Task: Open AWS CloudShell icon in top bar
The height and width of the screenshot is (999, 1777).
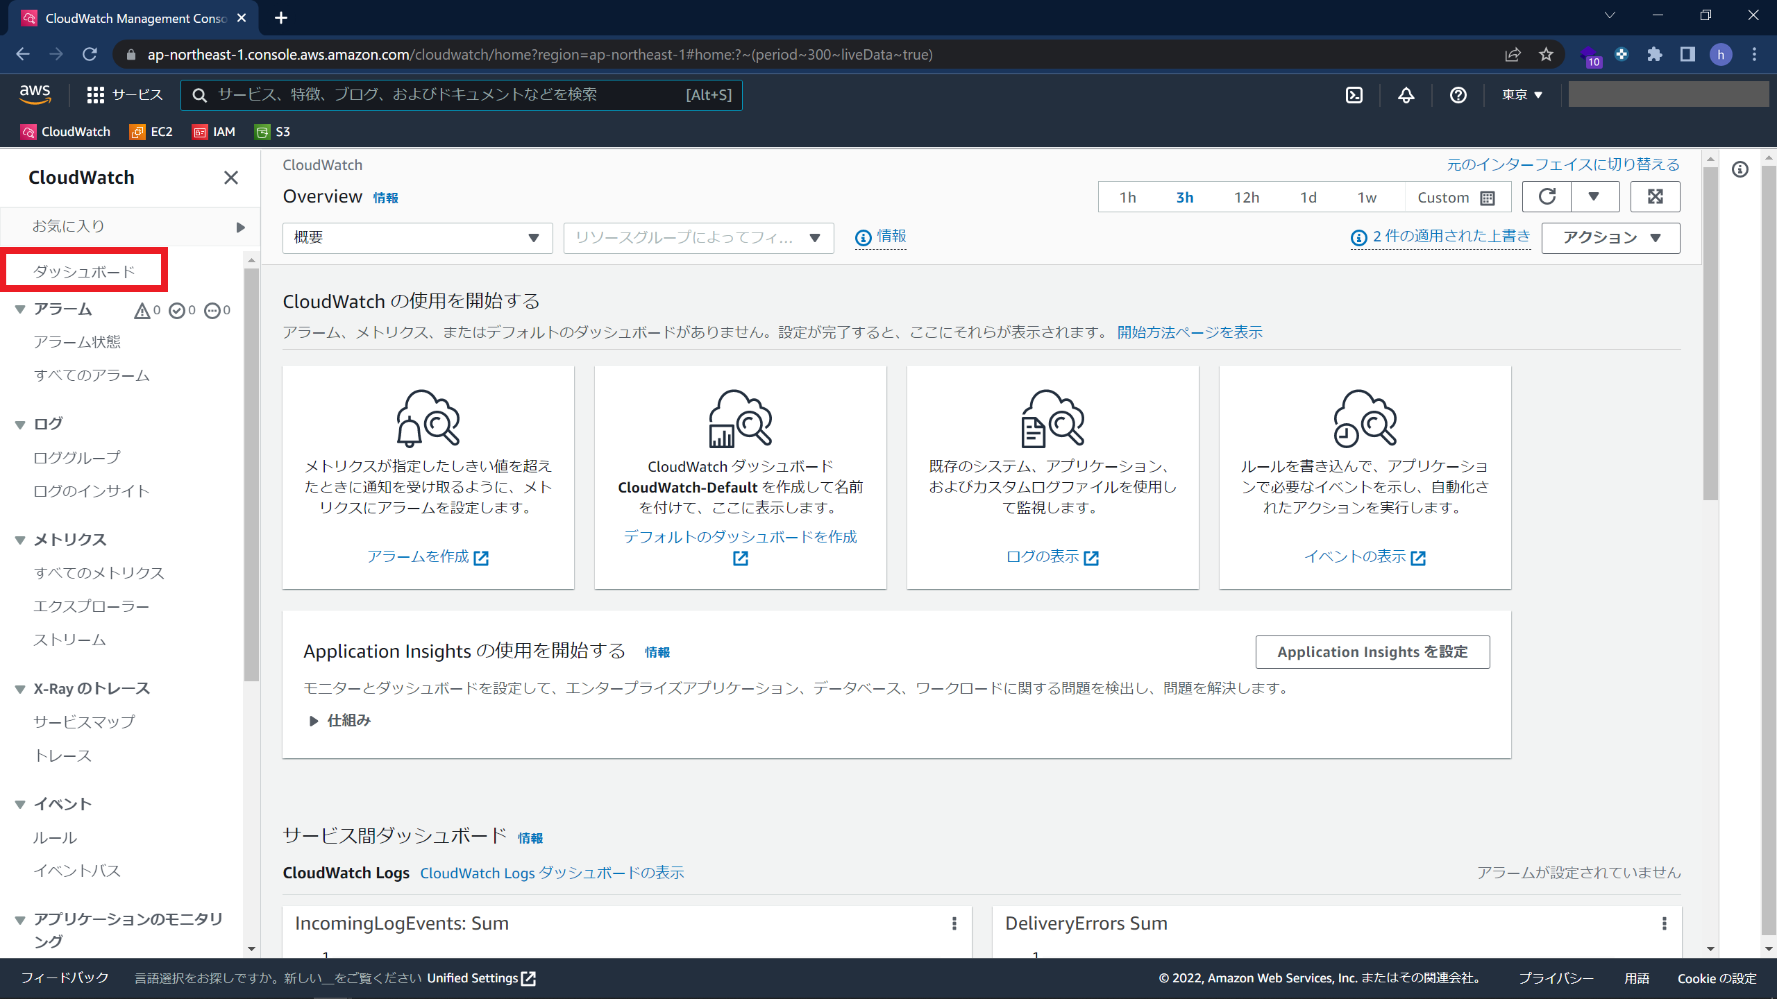Action: 1354,95
